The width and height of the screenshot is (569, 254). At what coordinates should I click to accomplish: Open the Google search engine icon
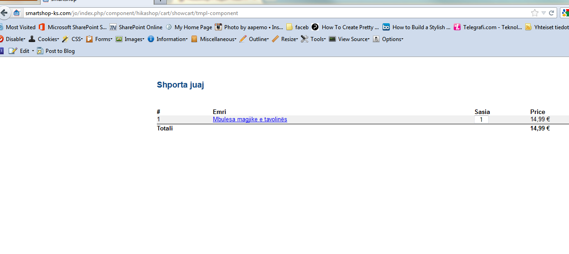[x=565, y=13]
